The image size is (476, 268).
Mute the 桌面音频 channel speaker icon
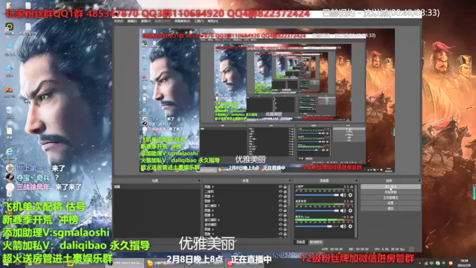[343, 211]
